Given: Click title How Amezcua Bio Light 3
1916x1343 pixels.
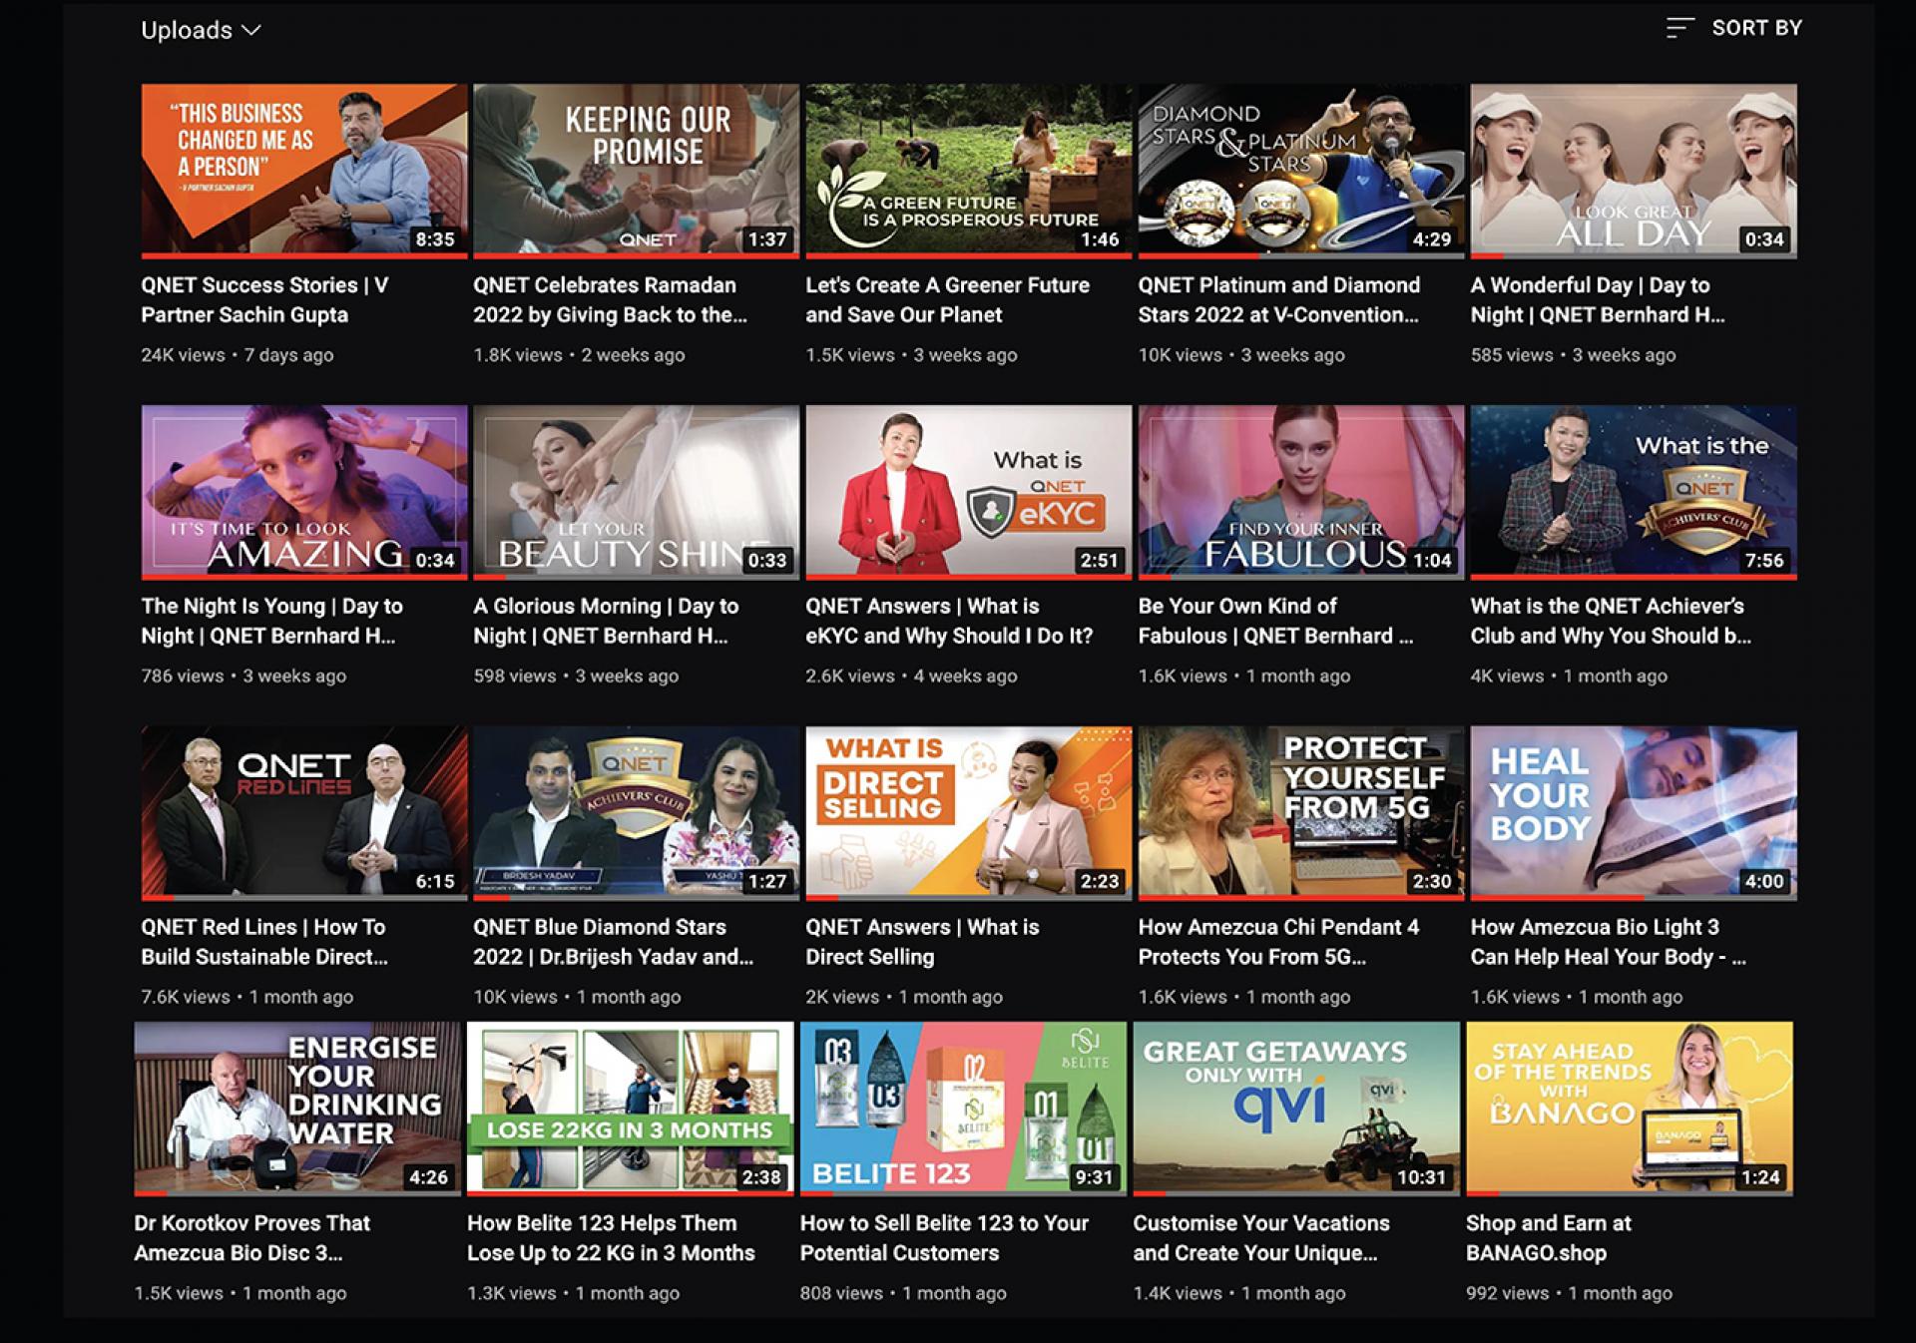Looking at the screenshot, I should pyautogui.click(x=1608, y=942).
